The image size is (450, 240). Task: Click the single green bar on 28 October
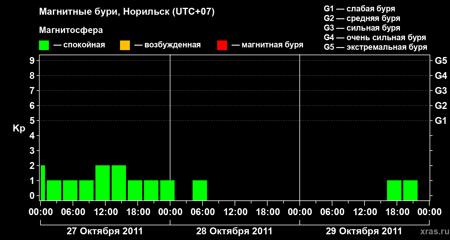pos(200,190)
